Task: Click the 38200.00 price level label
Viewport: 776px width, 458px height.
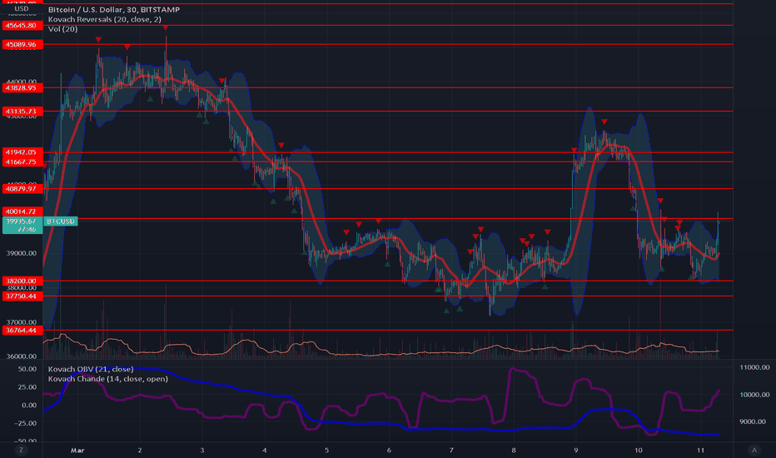Action: point(22,281)
